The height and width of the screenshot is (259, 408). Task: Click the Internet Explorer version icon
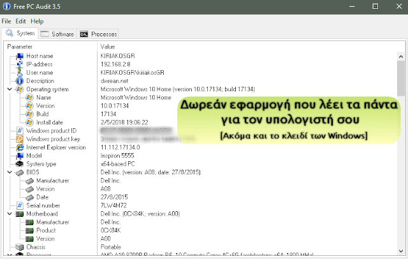[x=20, y=147]
